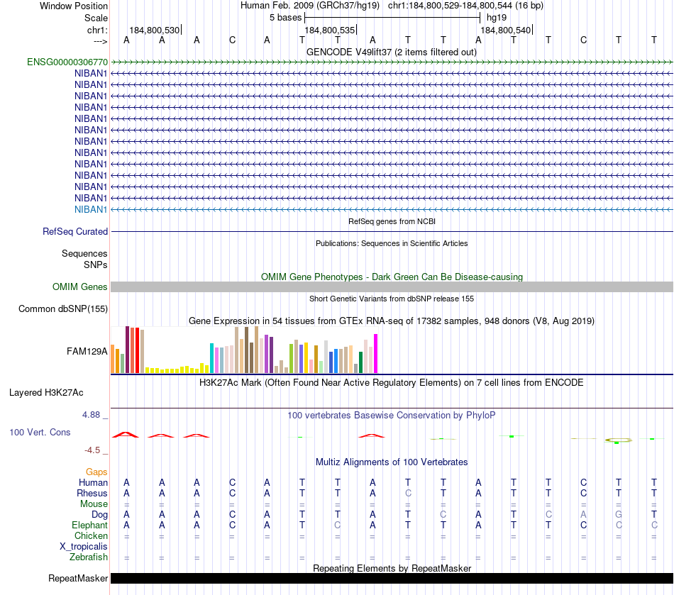Viewport: 674px width, 595px height.
Task: Click the H3K27Ac Mark ENCODE title
Action: click(392, 383)
